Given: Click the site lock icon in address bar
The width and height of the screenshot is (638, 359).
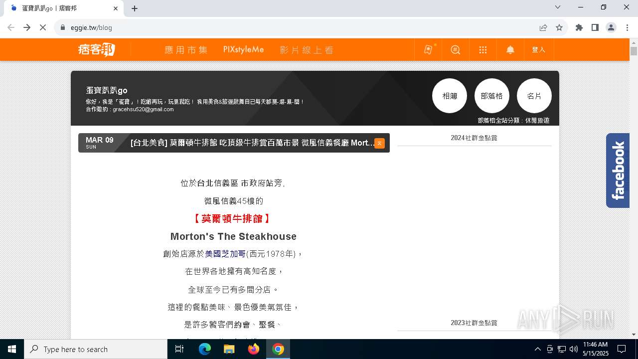Looking at the screenshot, I should coord(63,27).
